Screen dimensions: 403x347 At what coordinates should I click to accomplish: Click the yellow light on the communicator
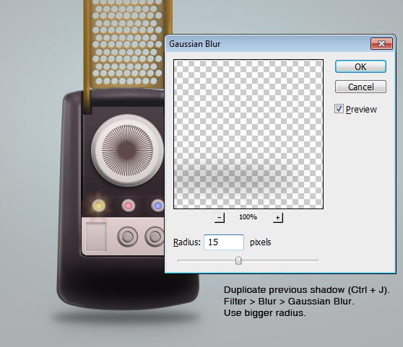98,206
